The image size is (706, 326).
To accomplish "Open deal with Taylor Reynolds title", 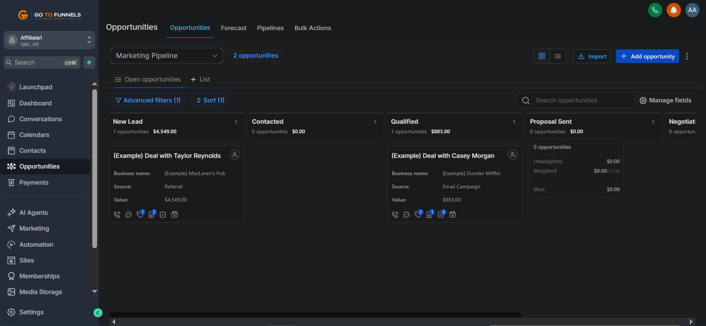I will [167, 156].
